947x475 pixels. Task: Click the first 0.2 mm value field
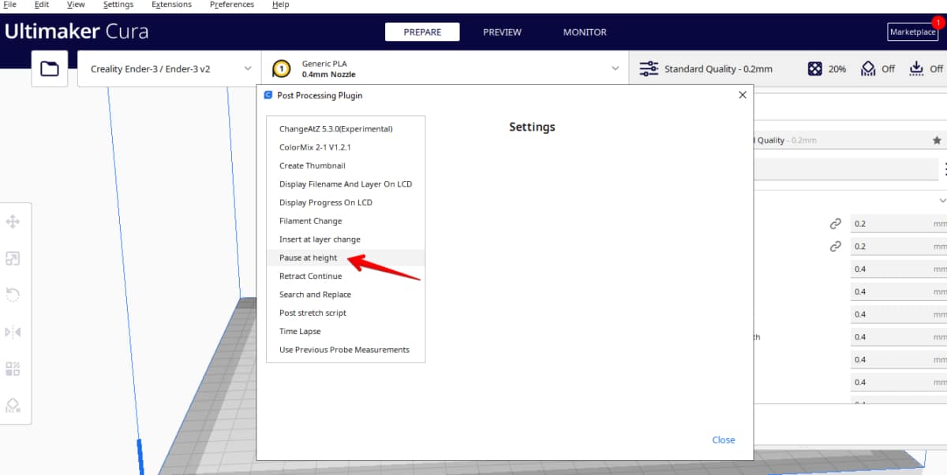point(898,224)
